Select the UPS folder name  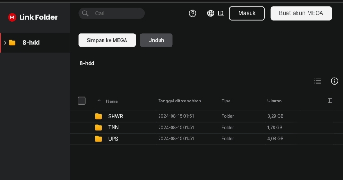pos(113,139)
